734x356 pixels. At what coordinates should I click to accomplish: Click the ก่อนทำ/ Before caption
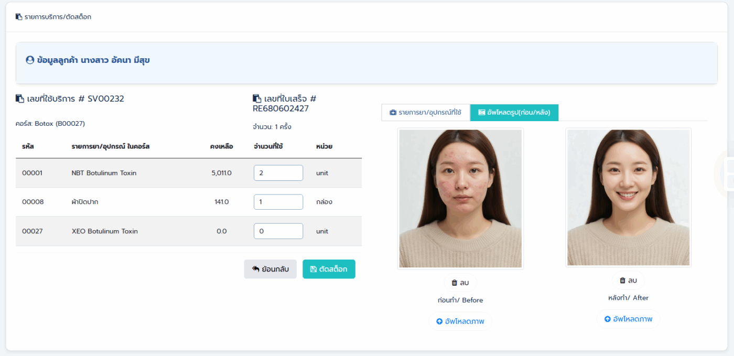[x=460, y=300]
